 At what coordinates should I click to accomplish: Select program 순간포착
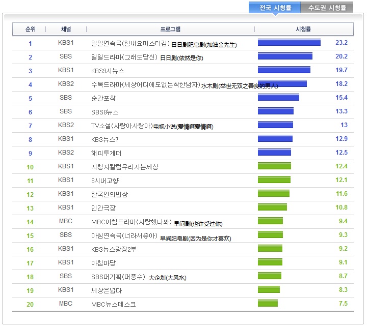[x=103, y=98]
